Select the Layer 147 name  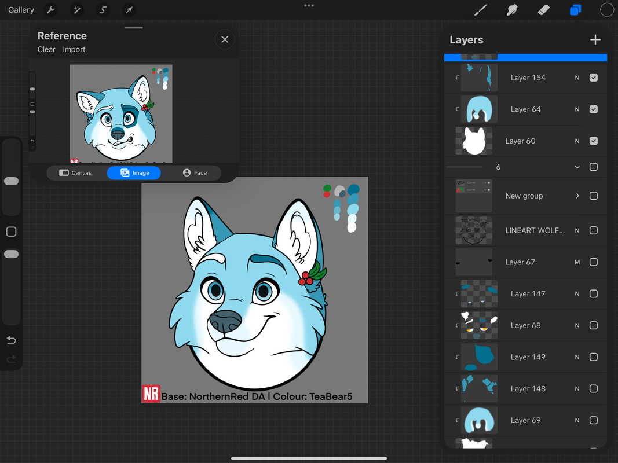(528, 293)
